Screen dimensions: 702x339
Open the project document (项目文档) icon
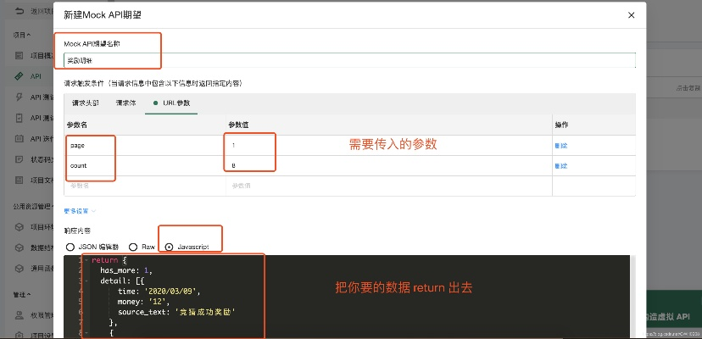[19, 180]
